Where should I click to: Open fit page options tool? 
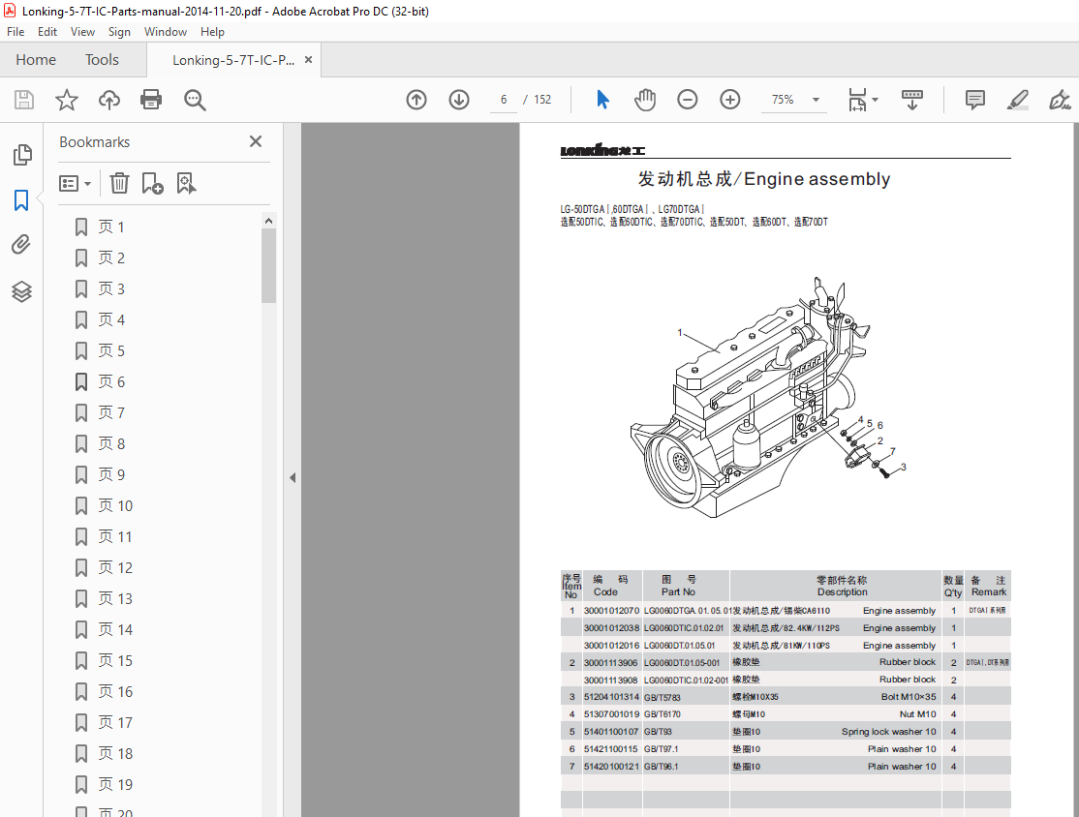pyautogui.click(x=857, y=100)
